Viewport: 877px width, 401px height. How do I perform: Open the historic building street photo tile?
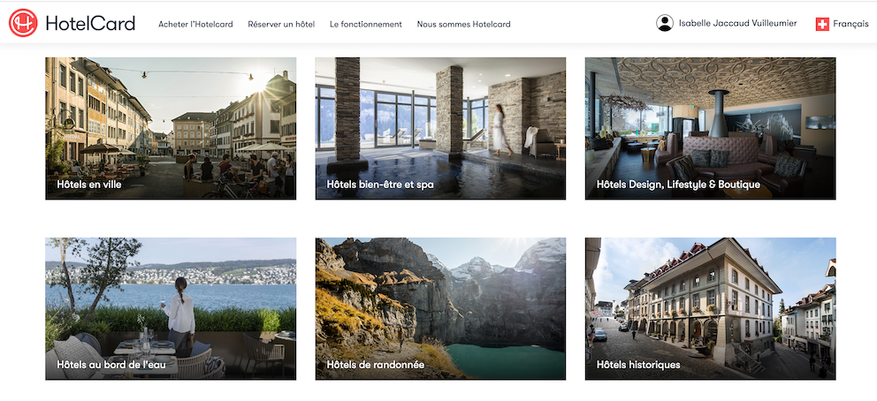click(710, 296)
